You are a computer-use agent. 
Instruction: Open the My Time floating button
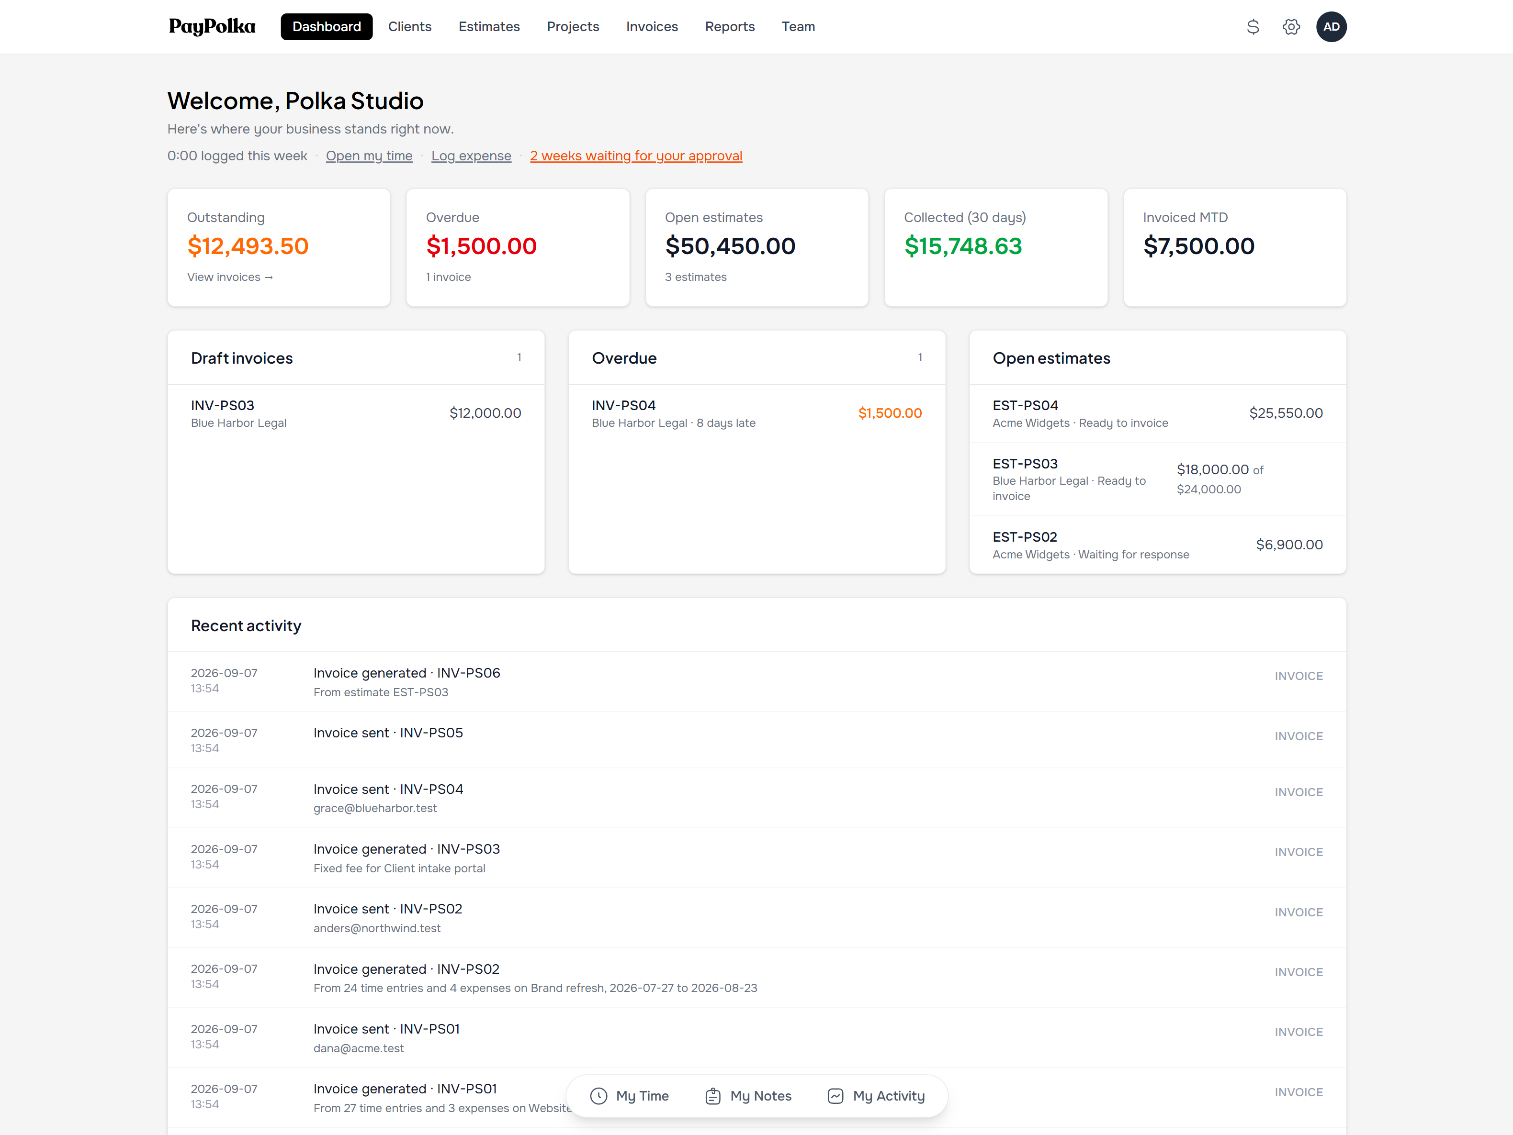coord(629,1096)
